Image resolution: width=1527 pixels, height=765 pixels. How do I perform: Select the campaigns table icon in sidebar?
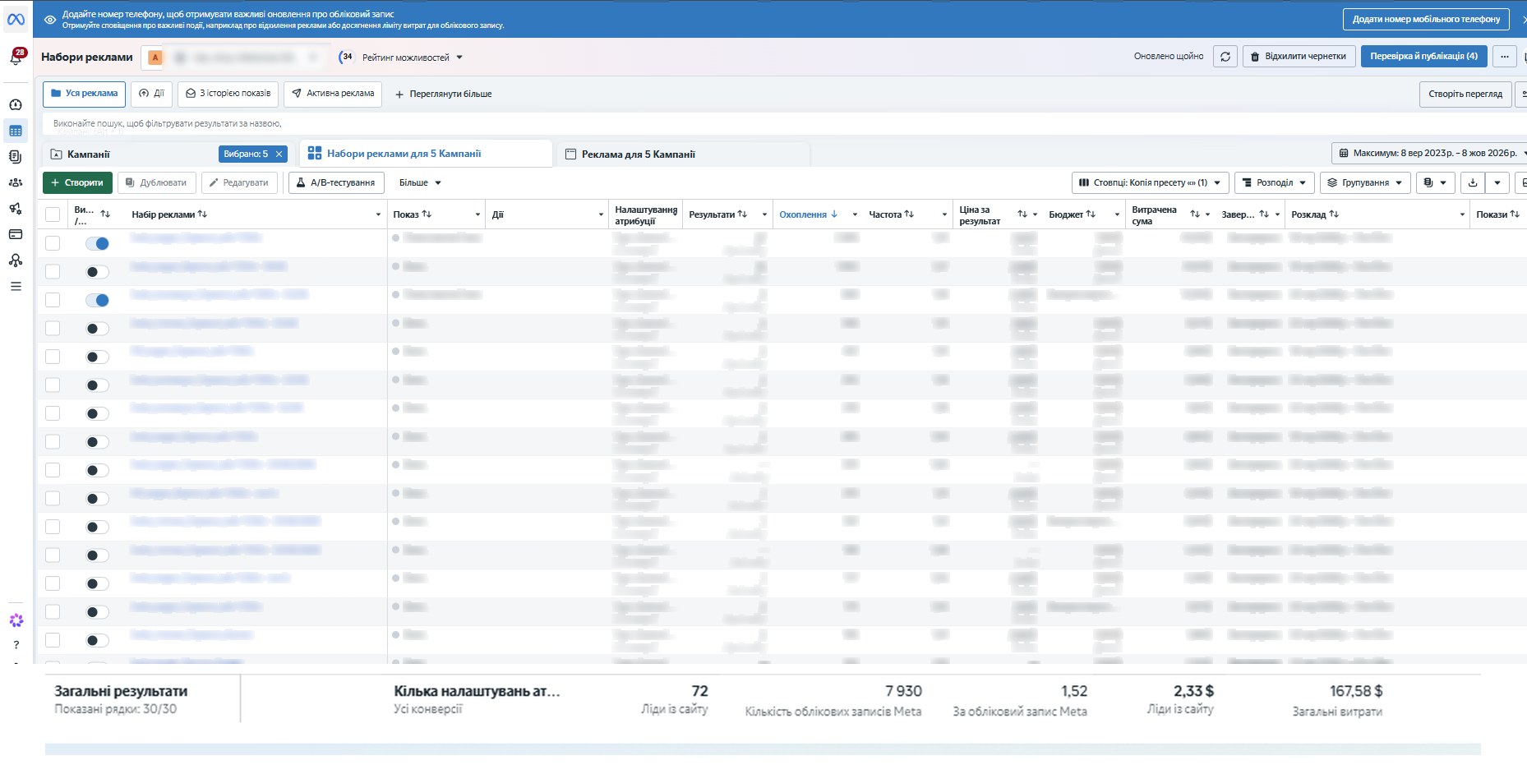(x=16, y=131)
